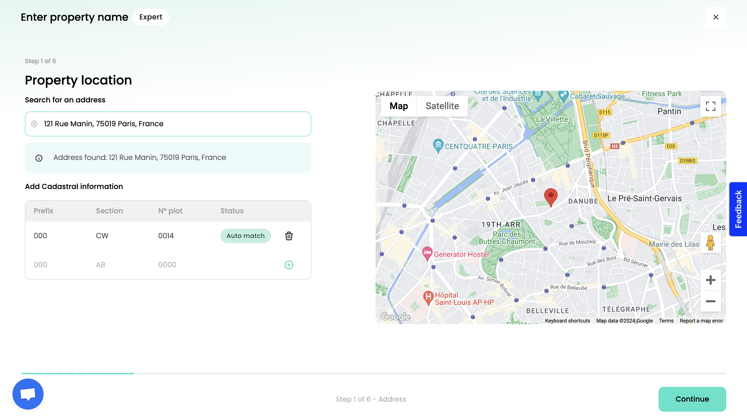
Task: Select the Map view tab
Action: (398, 106)
